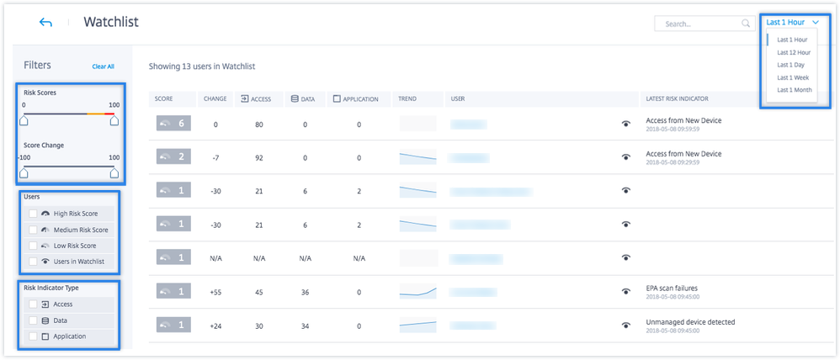Sort by the Application column header

tap(356, 98)
